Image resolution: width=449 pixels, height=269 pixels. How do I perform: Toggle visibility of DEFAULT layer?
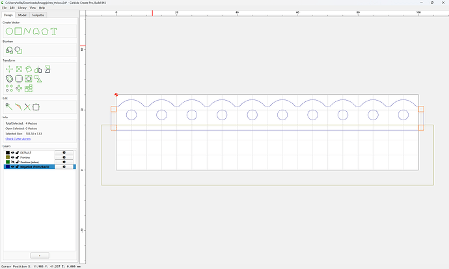(12, 153)
